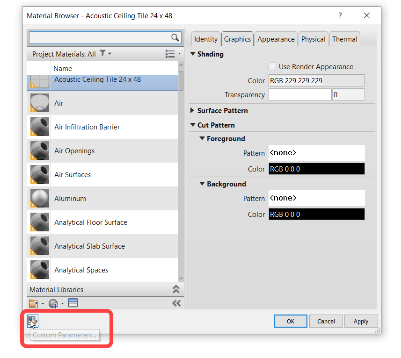Click the Foreground Pattern none field
The image size is (401, 358).
tap(317, 153)
